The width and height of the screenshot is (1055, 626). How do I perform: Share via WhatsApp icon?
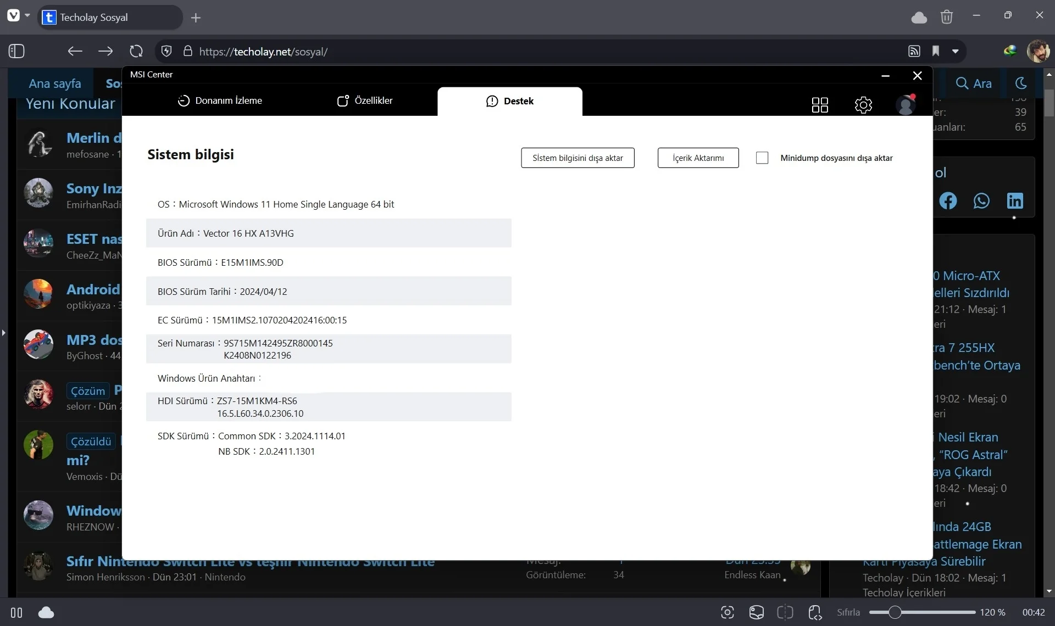[981, 200]
